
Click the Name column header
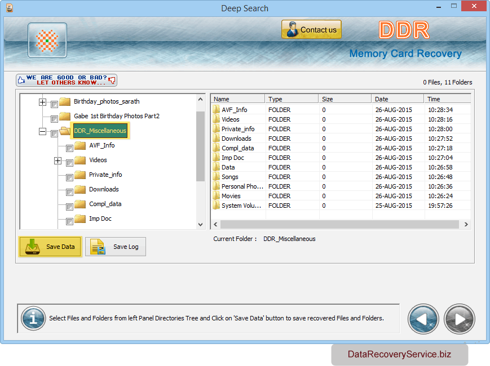238,99
